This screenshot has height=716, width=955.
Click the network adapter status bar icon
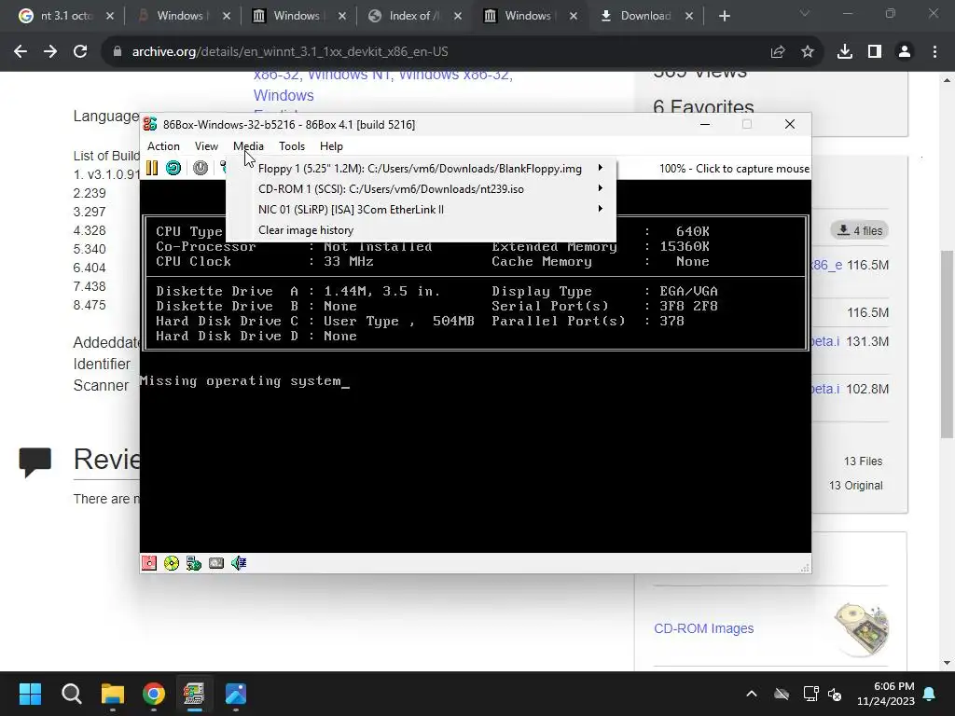point(194,563)
